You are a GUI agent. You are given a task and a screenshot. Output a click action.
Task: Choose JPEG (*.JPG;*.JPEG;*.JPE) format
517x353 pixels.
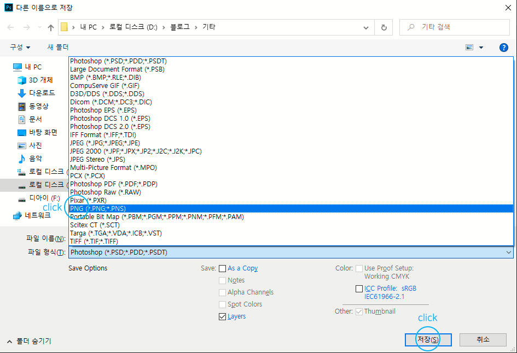[x=291, y=143]
